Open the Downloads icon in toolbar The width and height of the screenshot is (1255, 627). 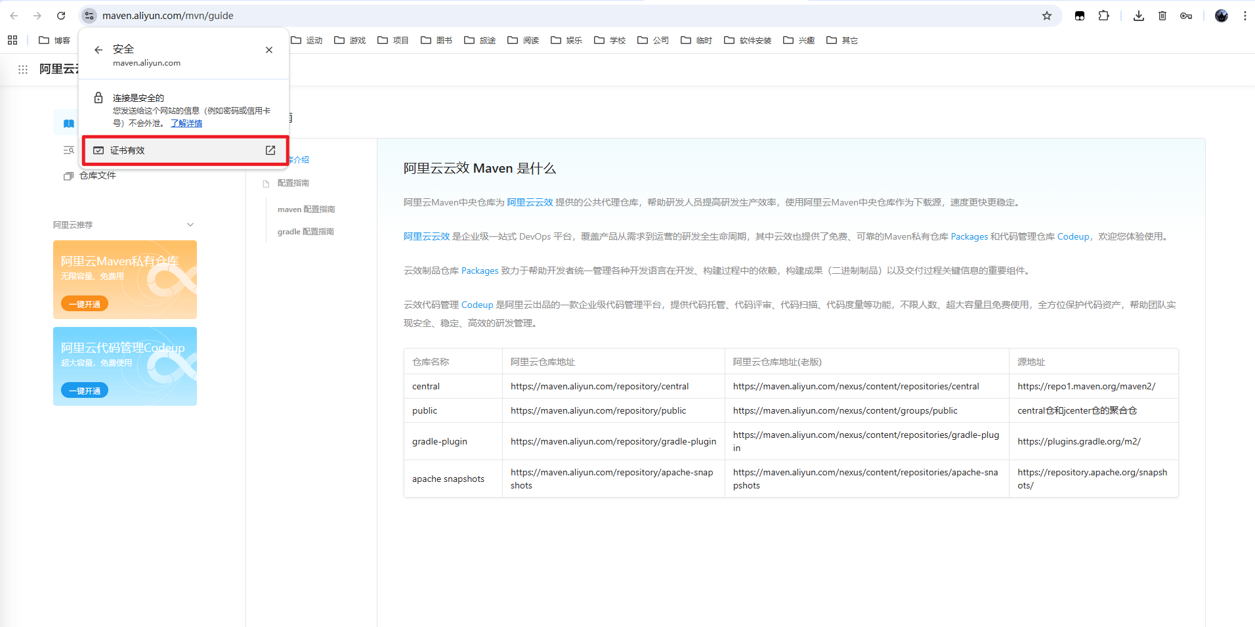coord(1139,16)
